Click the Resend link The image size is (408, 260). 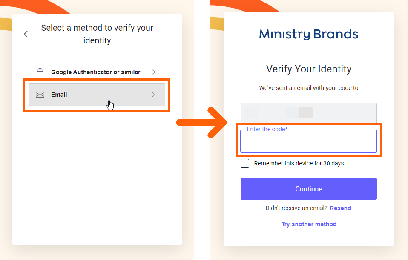pyautogui.click(x=340, y=208)
